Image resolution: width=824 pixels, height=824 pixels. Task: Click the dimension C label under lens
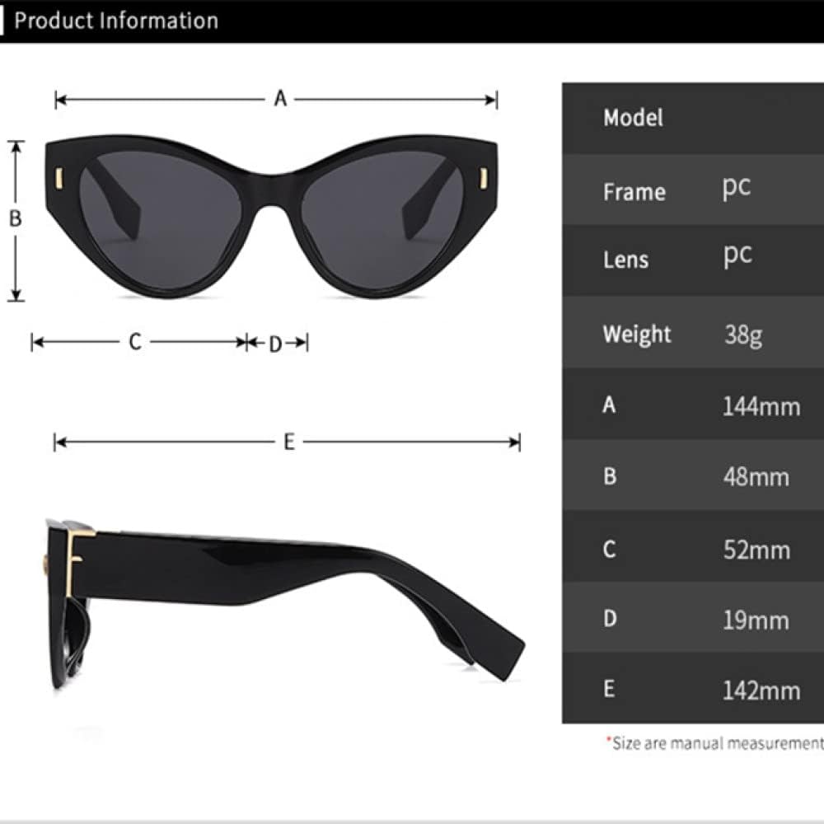pyautogui.click(x=135, y=342)
